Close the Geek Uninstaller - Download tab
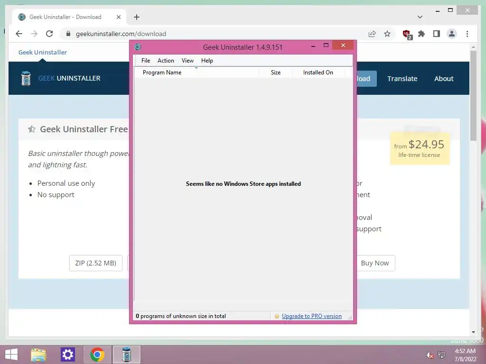The height and width of the screenshot is (364, 486). (118, 17)
